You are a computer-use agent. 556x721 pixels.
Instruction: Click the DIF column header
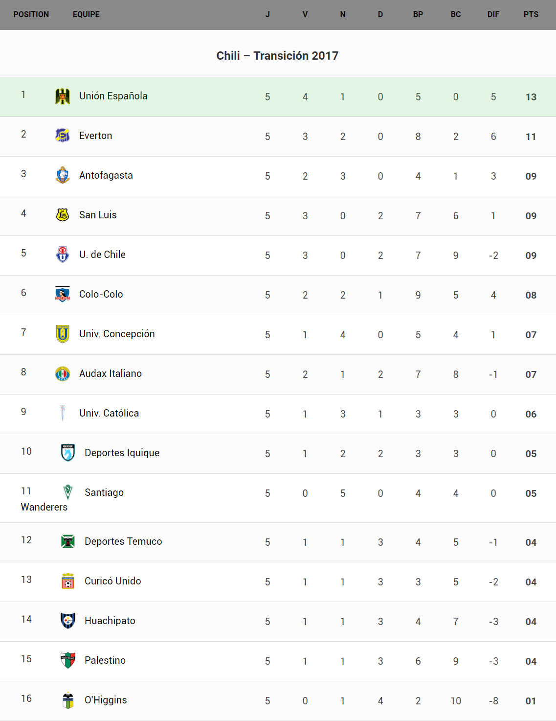coord(493,15)
